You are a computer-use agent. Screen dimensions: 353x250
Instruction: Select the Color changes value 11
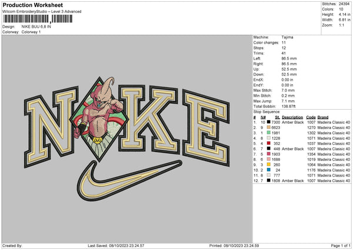[284, 42]
